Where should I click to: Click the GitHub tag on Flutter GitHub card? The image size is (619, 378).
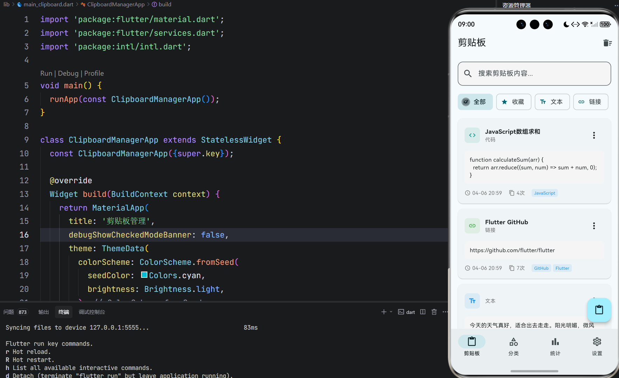541,268
